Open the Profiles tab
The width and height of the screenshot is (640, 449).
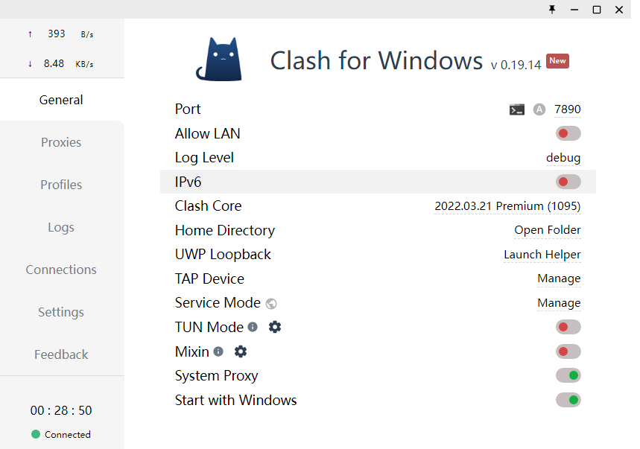click(61, 185)
